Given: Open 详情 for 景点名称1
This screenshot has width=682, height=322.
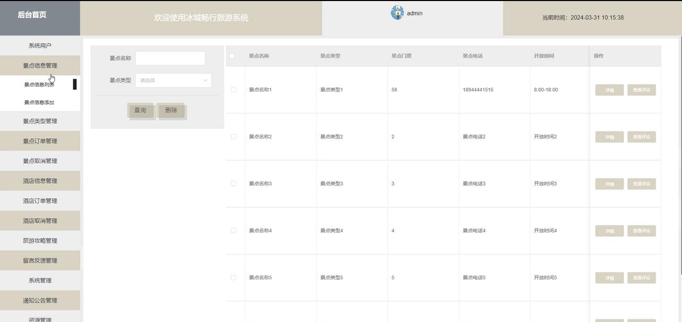Looking at the screenshot, I should 609,90.
